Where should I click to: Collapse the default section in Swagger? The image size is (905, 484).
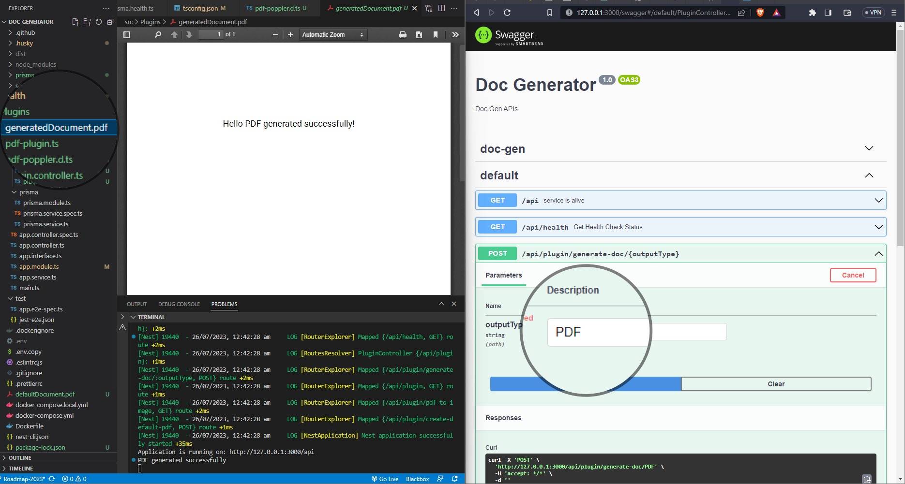pyautogui.click(x=870, y=176)
